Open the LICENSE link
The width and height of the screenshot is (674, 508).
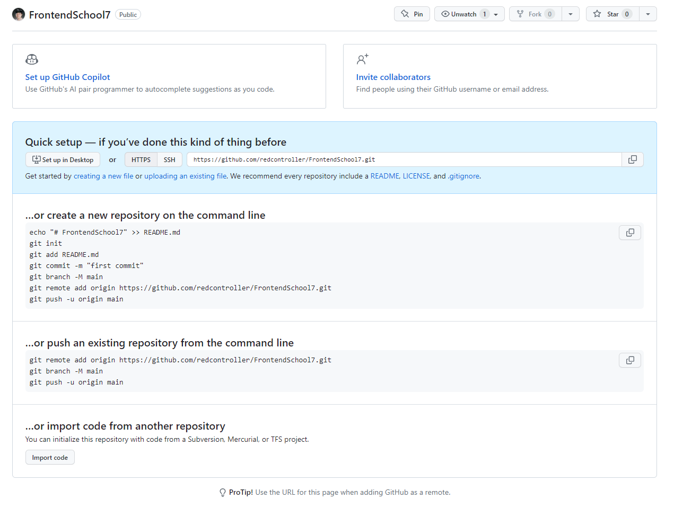click(x=417, y=176)
